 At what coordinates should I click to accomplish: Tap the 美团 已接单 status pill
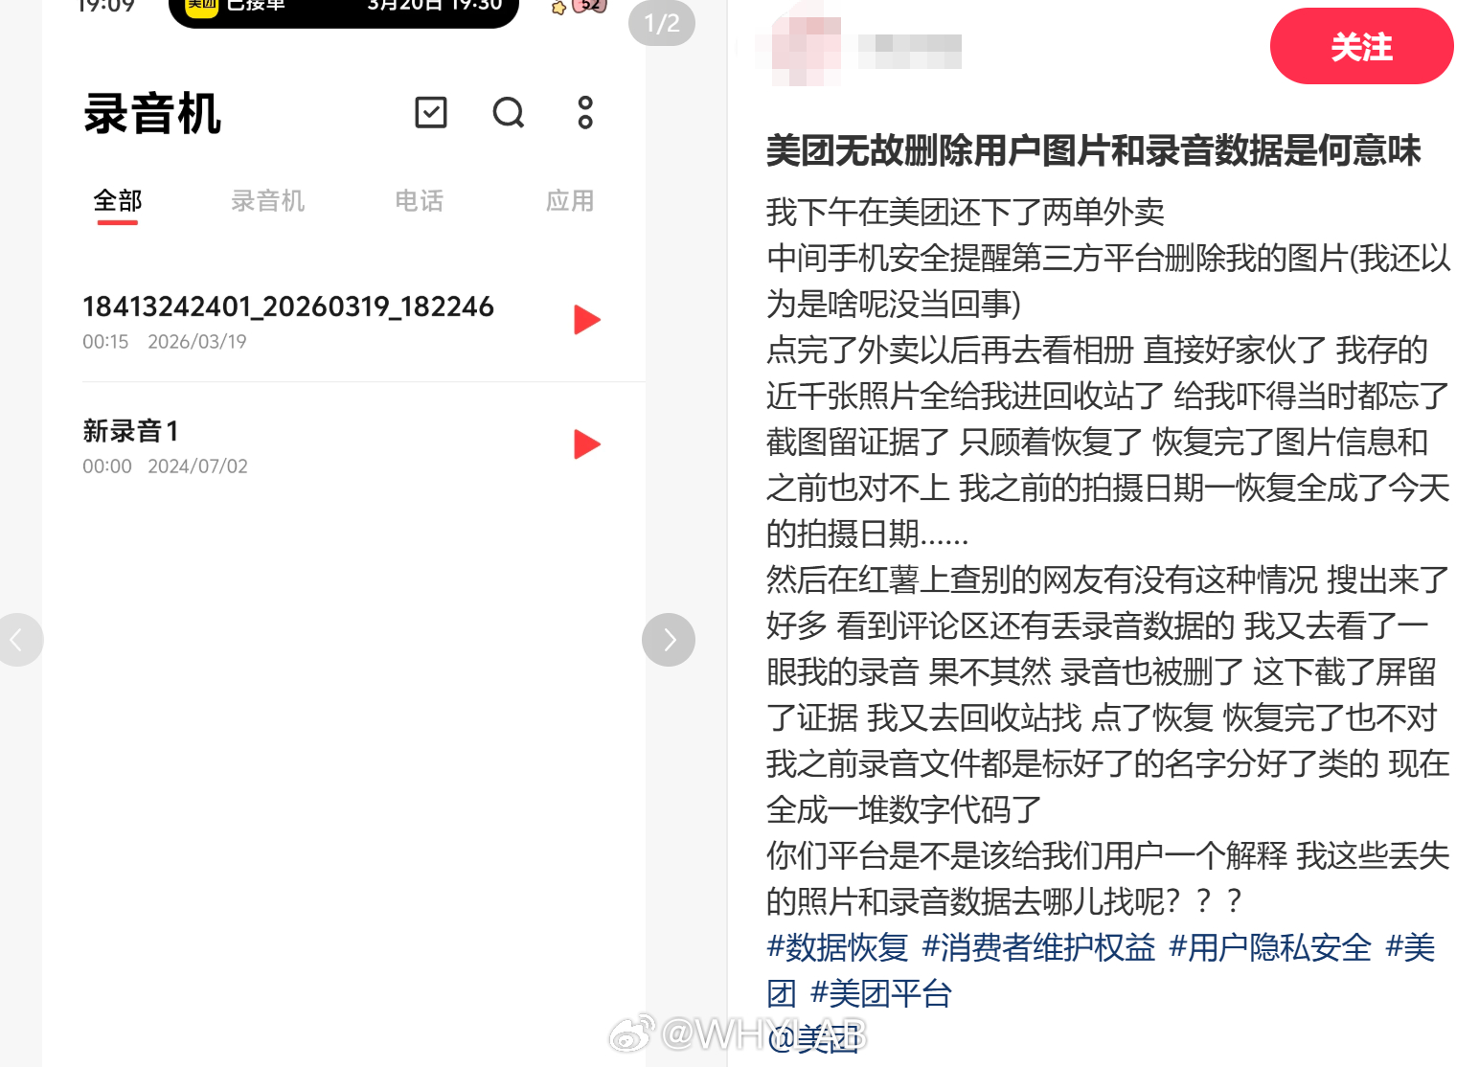click(x=344, y=10)
